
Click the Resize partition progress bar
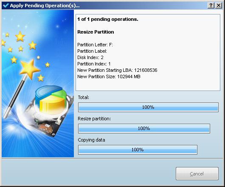click(144, 128)
